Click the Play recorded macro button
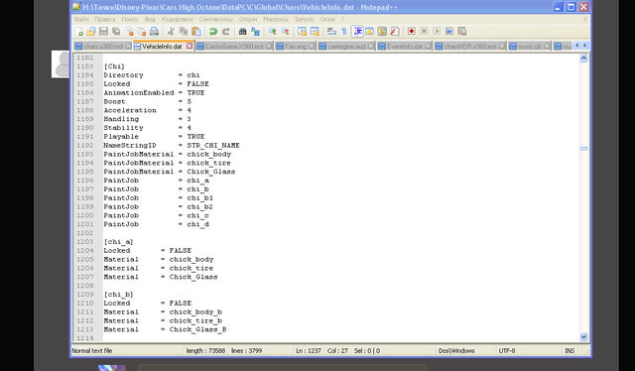This screenshot has height=371, width=635. click(x=437, y=31)
